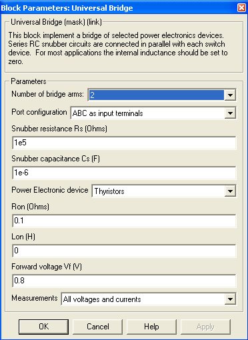The image size is (248, 340).
Task: Click the Apply button
Action: tap(205, 327)
